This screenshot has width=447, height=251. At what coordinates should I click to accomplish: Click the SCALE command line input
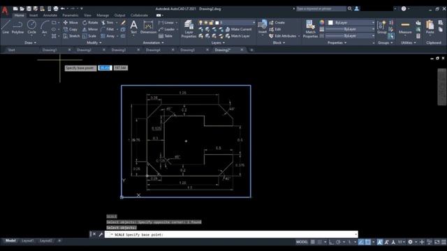point(231,234)
